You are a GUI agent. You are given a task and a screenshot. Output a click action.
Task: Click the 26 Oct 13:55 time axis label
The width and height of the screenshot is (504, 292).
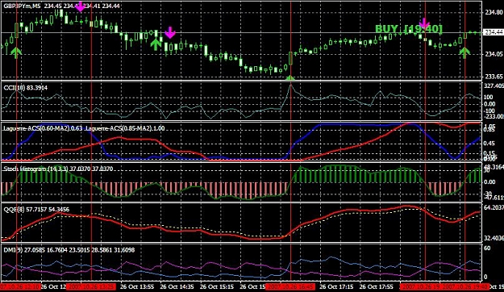point(137,286)
